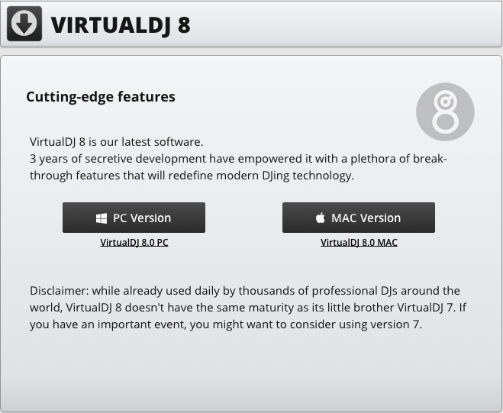Click the Windows logo on PC button

(102, 218)
